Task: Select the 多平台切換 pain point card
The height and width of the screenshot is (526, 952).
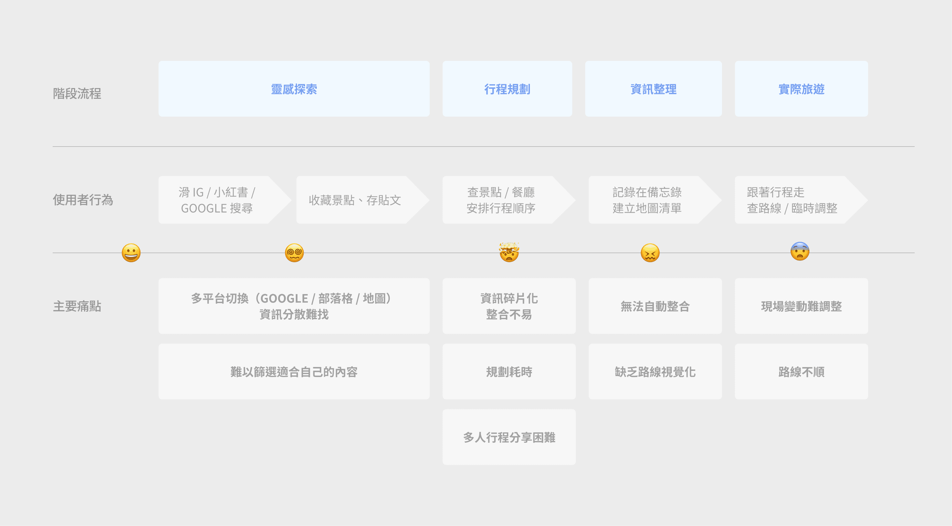Action: point(294,306)
